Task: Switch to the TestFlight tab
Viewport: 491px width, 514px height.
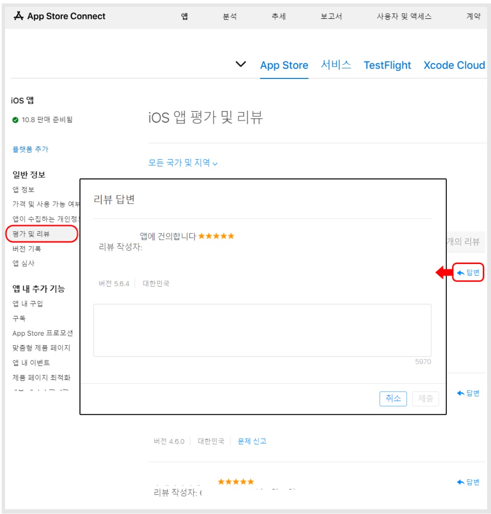Action: (x=387, y=65)
